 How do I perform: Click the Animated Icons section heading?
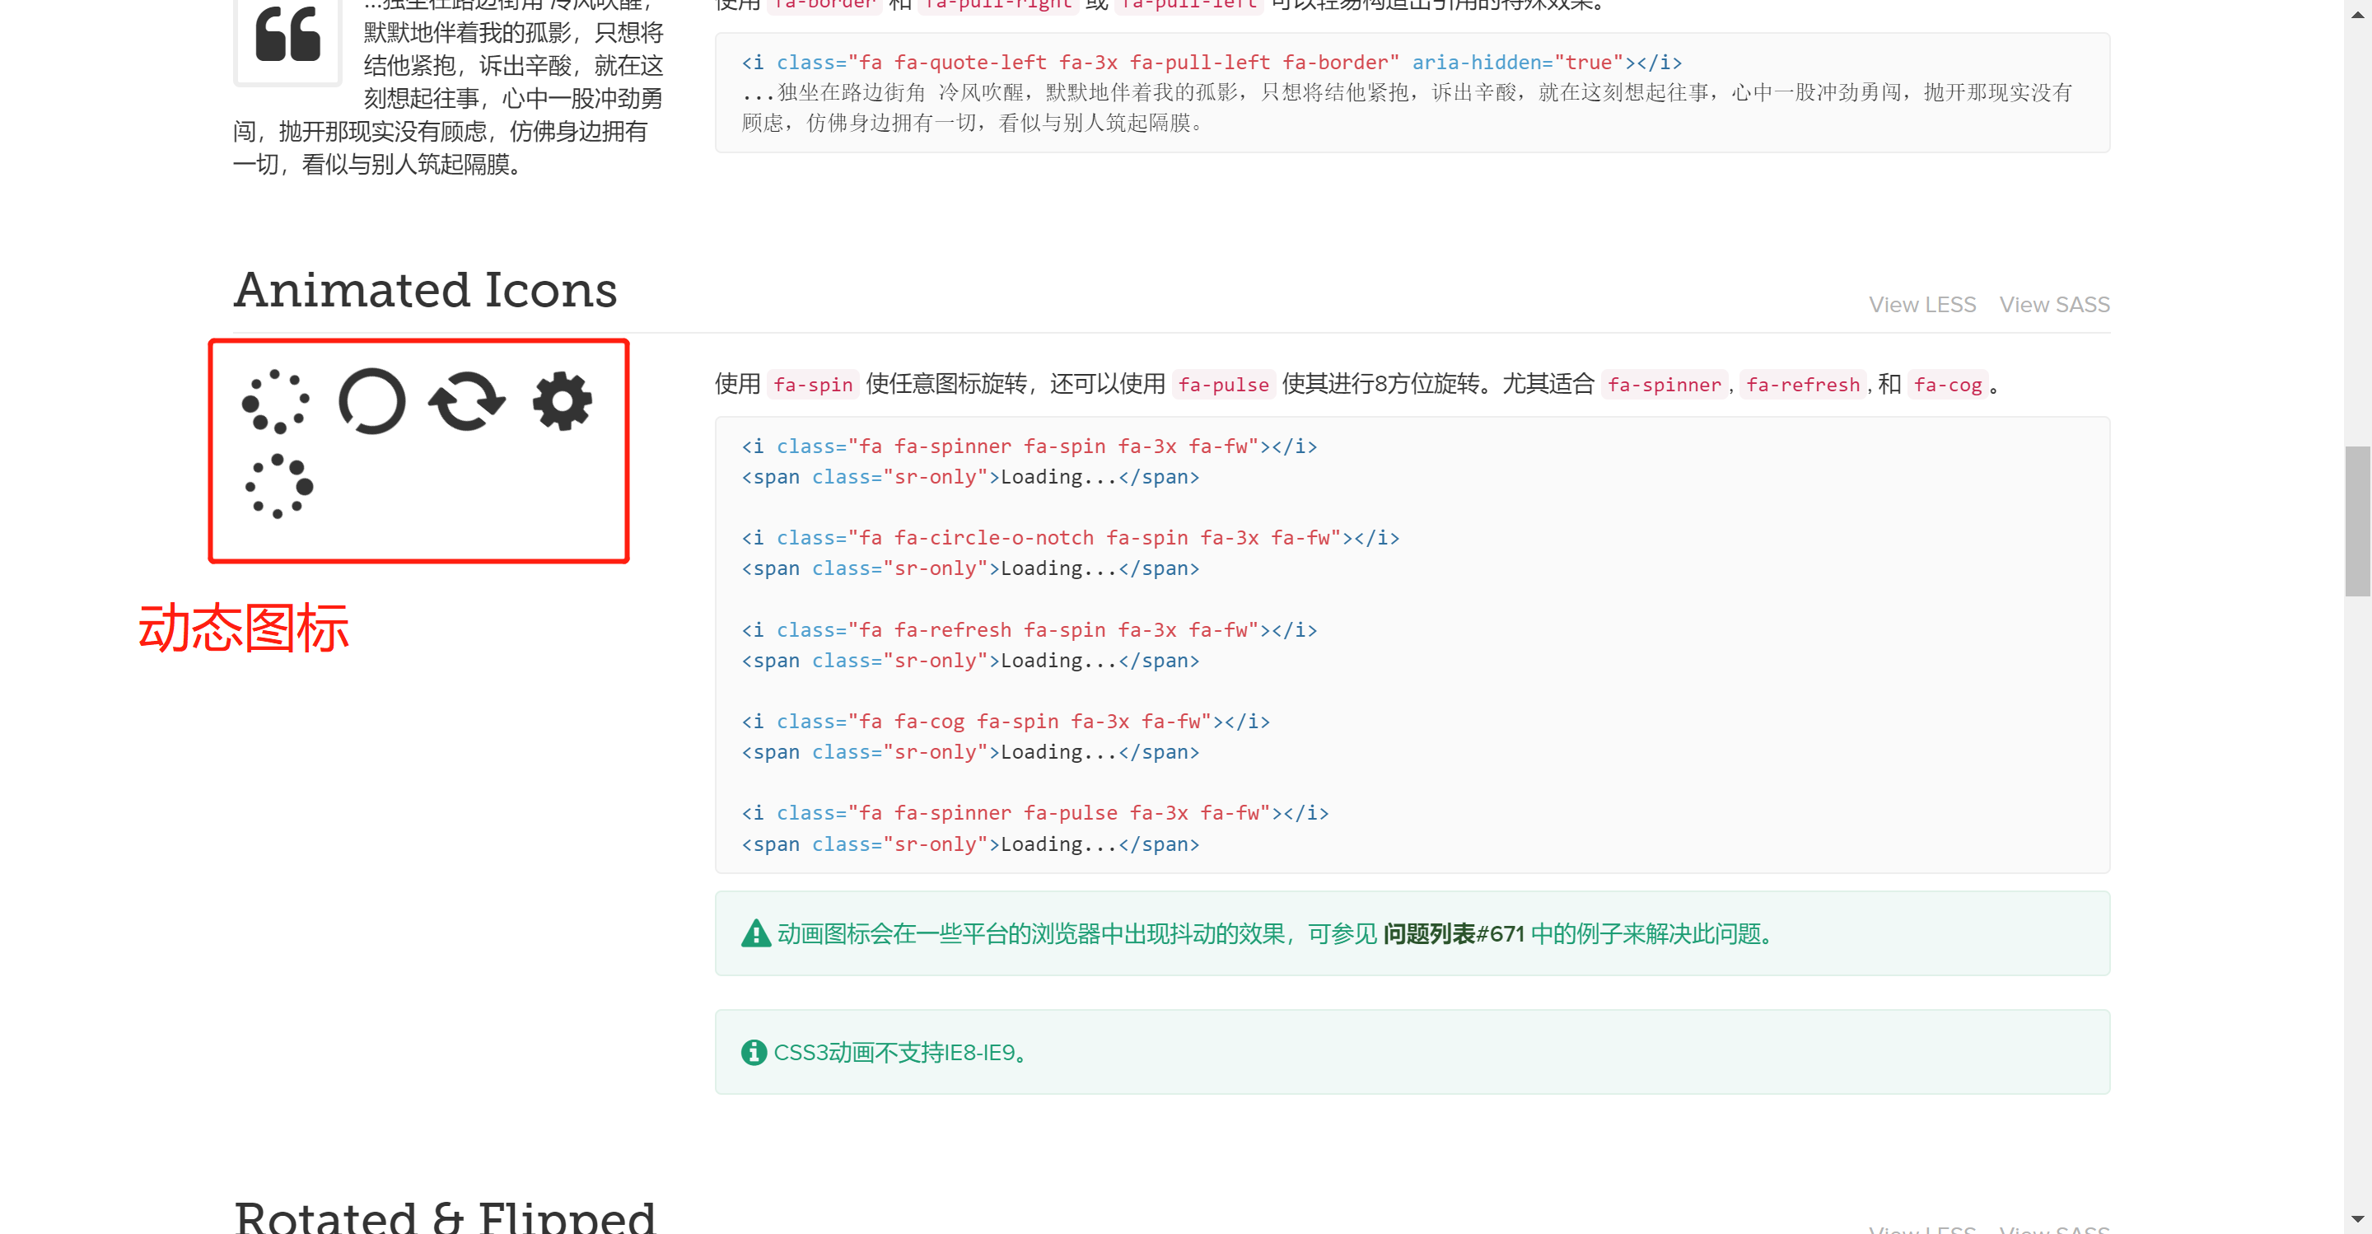(426, 290)
